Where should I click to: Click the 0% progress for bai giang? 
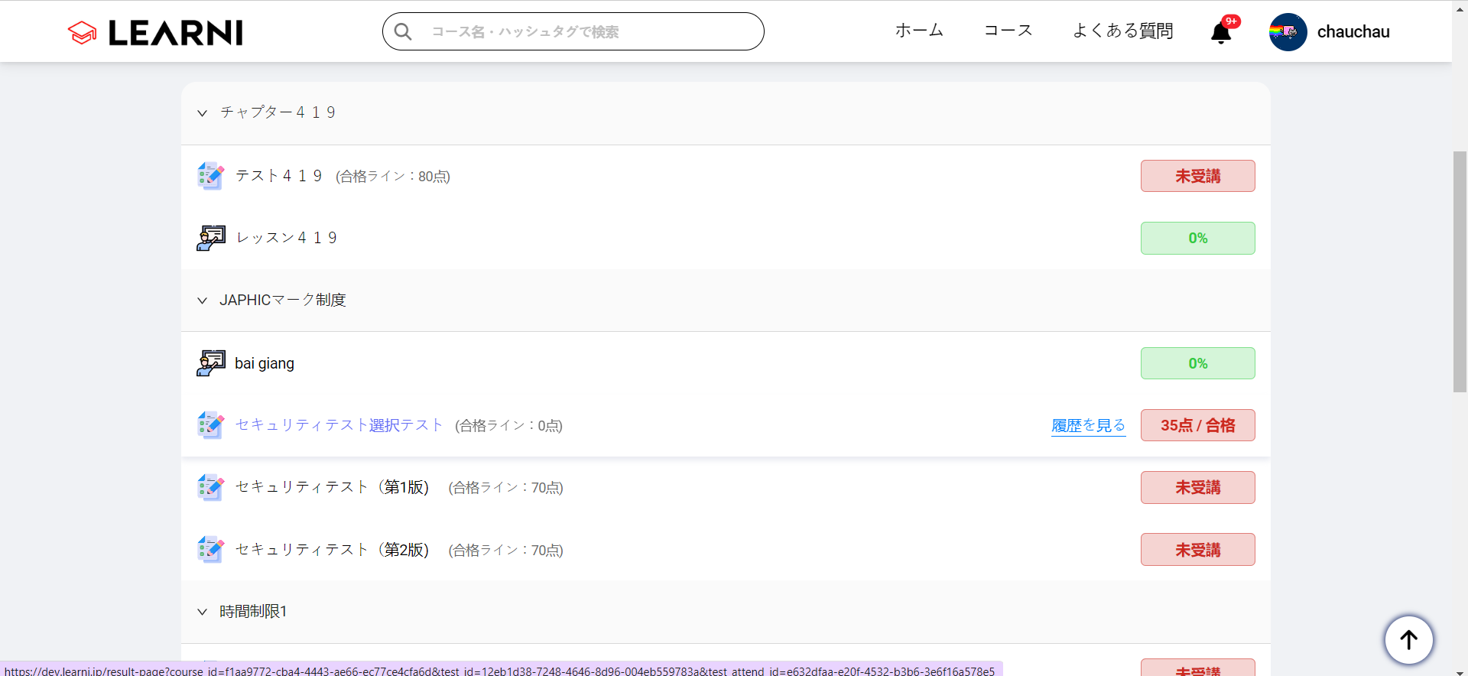(x=1198, y=363)
